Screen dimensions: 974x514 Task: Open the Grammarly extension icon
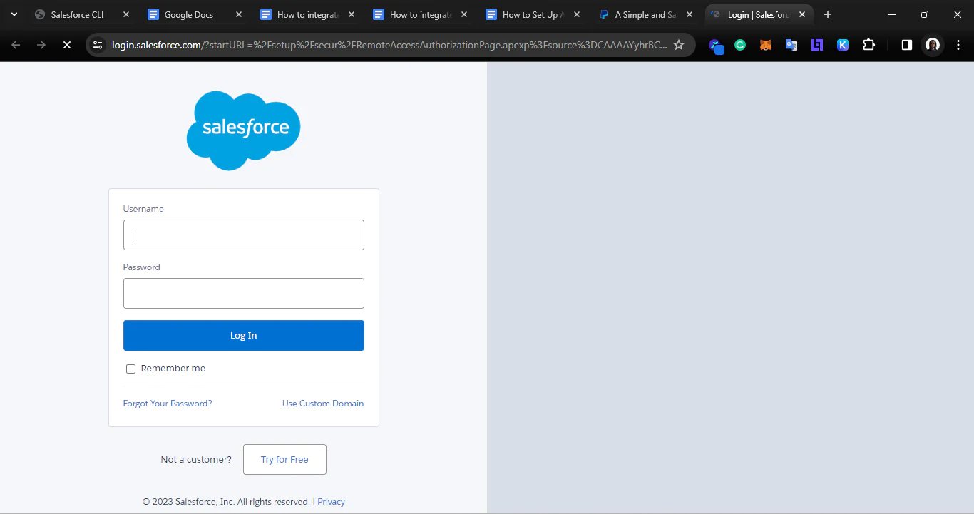(740, 45)
